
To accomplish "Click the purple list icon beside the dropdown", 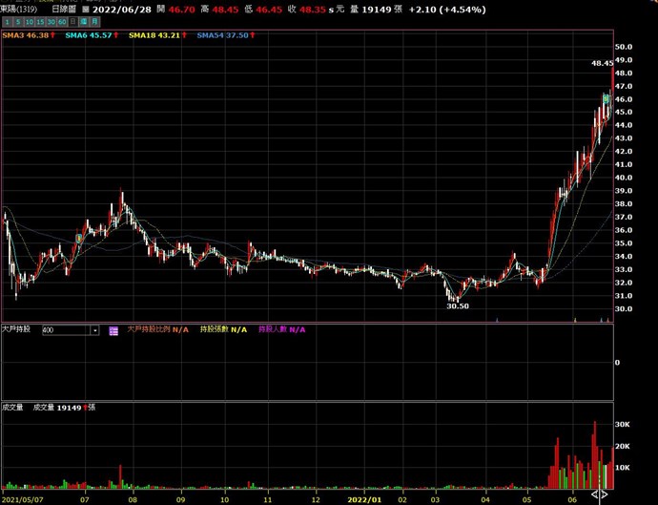I will click(113, 330).
